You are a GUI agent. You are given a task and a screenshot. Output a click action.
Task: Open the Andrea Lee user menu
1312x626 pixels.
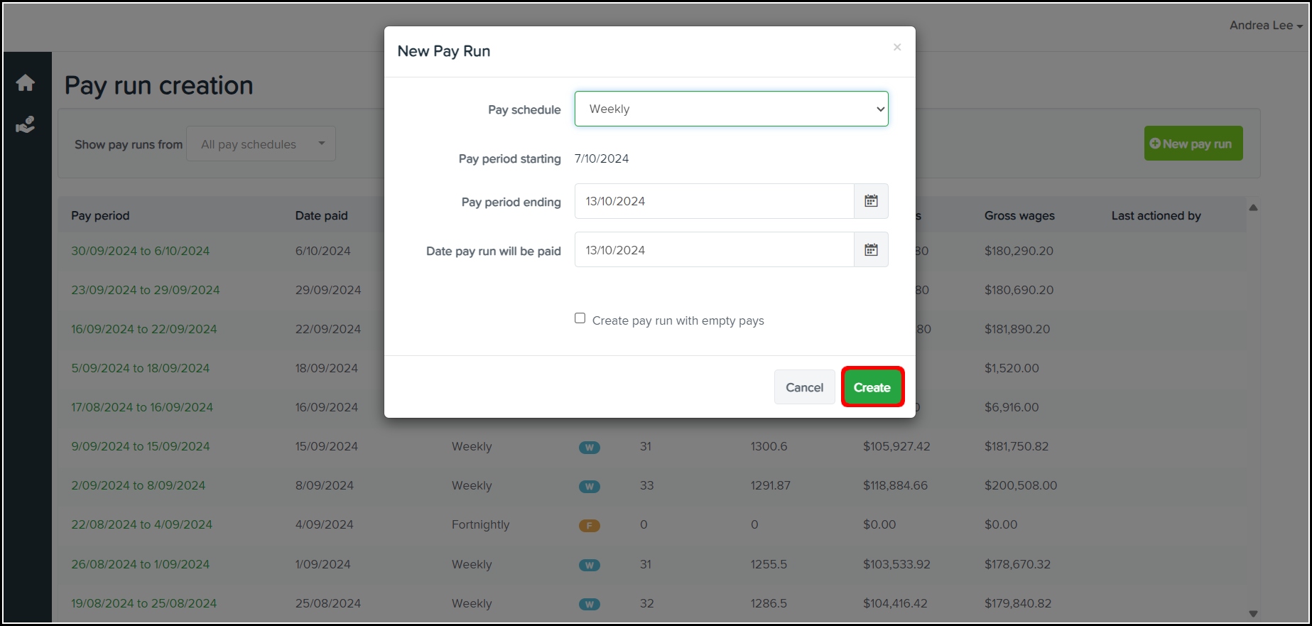1265,26
